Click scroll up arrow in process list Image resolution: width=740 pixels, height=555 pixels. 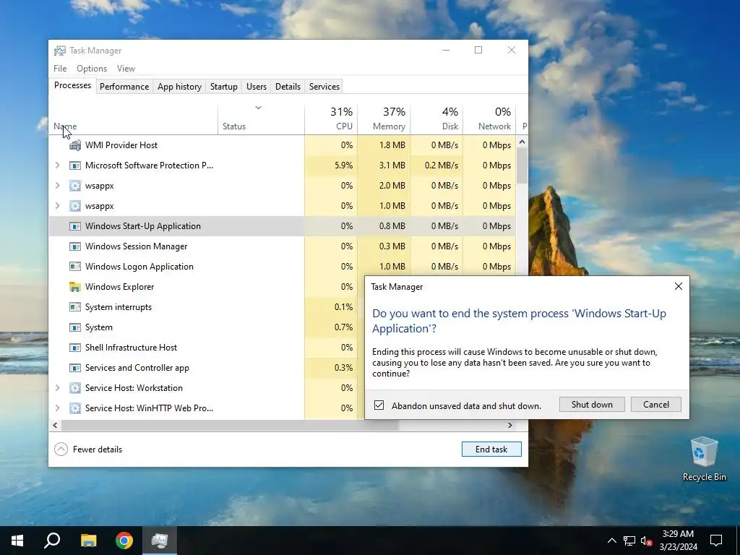(x=522, y=142)
